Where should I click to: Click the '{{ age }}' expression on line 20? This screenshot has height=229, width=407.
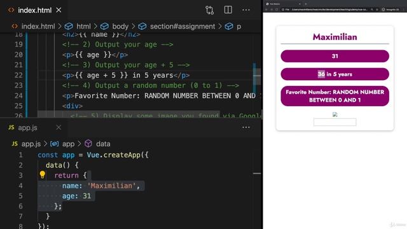pos(93,55)
